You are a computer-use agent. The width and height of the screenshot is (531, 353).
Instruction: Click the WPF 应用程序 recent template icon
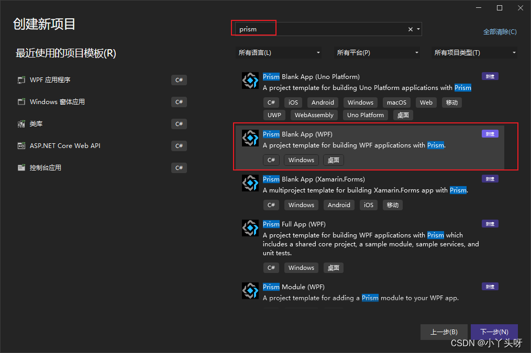click(21, 80)
